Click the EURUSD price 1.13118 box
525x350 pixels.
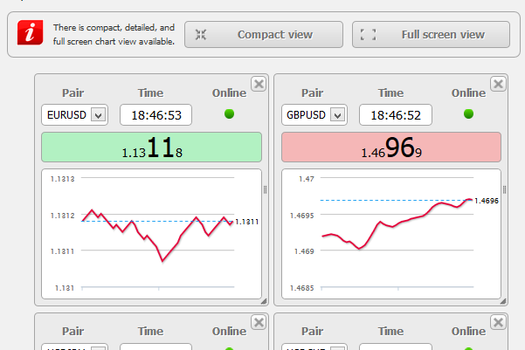[x=151, y=148]
